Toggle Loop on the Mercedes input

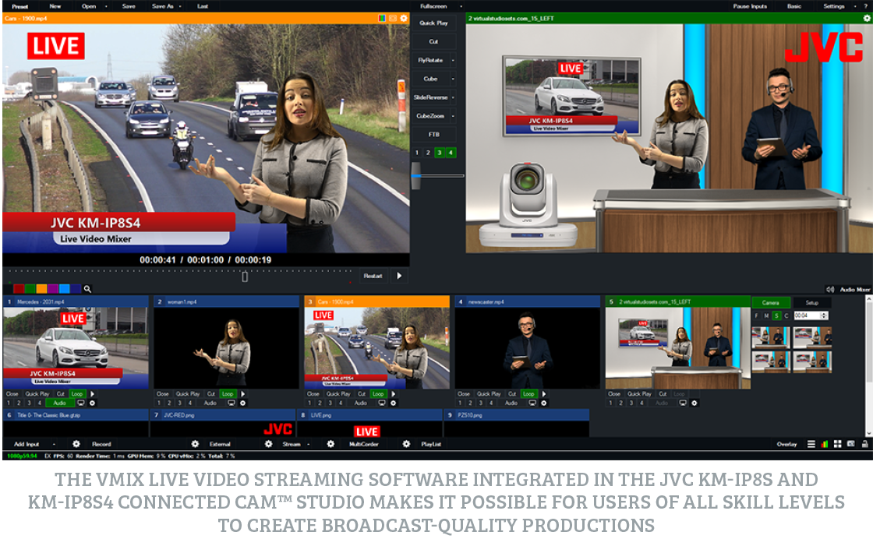click(77, 394)
